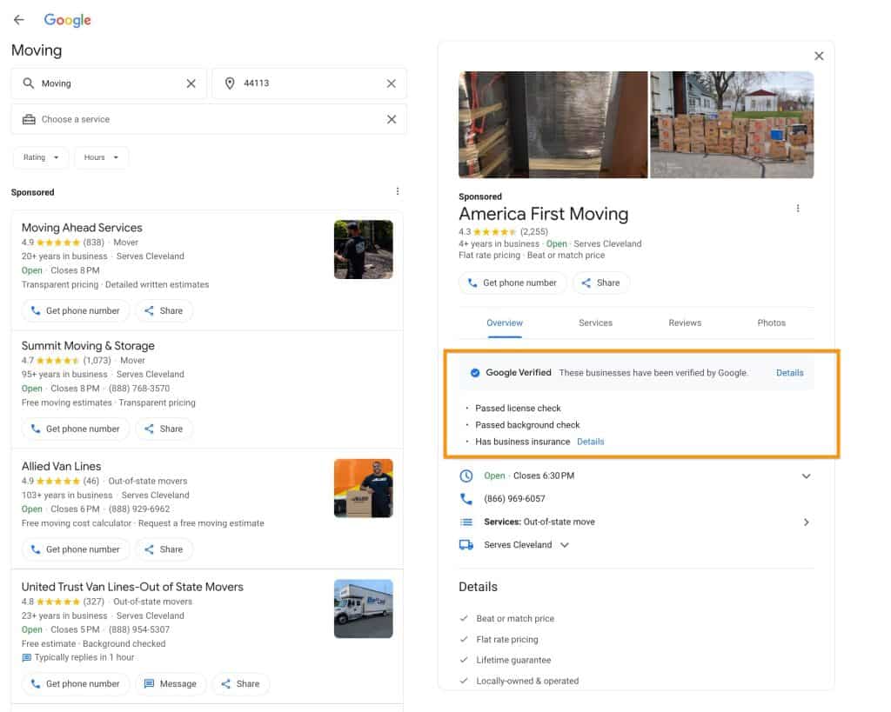Open Services: Out-of-state move chevron
The width and height of the screenshot is (891, 712).
coord(806,522)
